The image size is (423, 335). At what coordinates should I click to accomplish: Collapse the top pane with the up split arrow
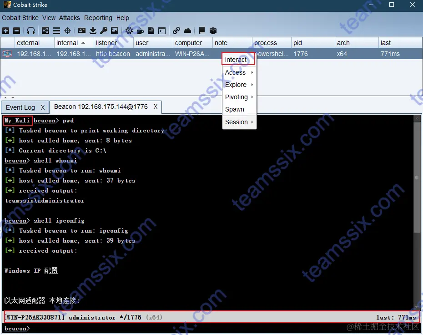tap(5, 98)
